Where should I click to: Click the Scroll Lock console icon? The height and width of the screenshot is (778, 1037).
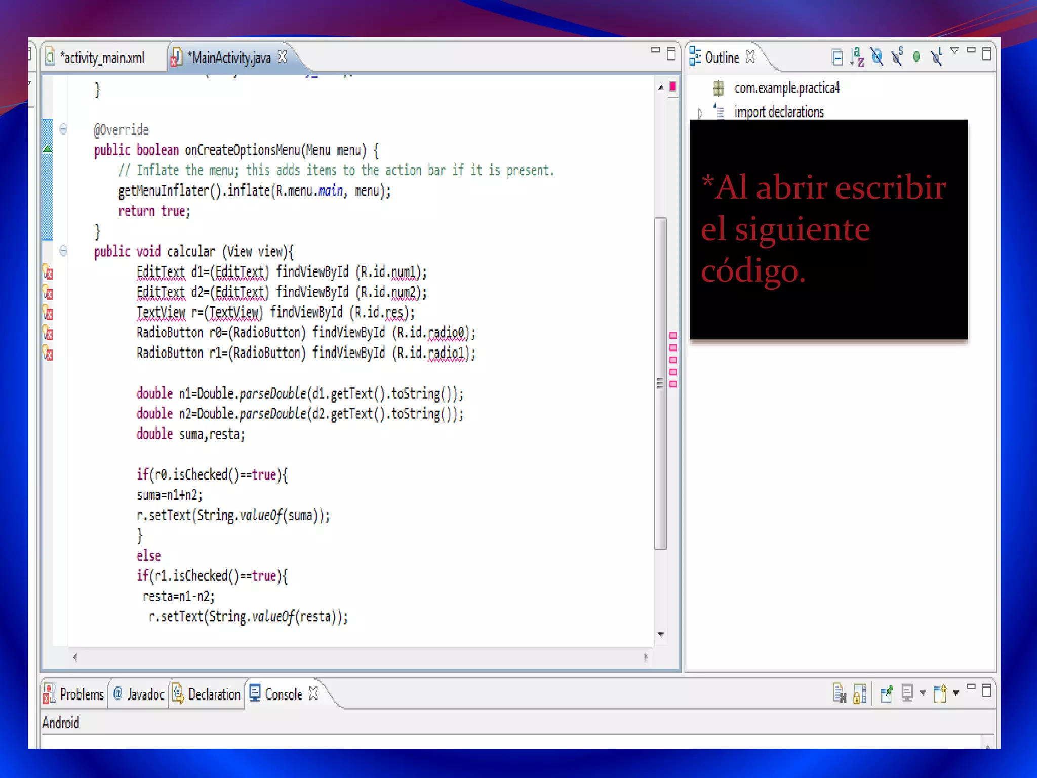(x=860, y=693)
